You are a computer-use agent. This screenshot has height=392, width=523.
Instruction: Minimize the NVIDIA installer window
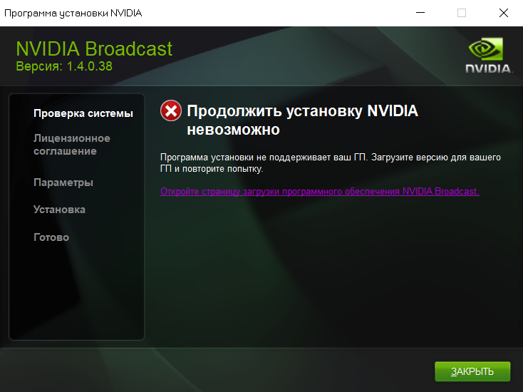[x=420, y=13]
